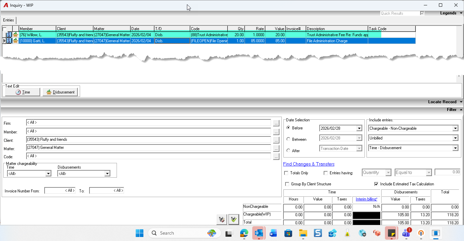Open the Disbursements matter chargeability dropdown
This screenshot has width=464, height=241.
click(x=107, y=174)
